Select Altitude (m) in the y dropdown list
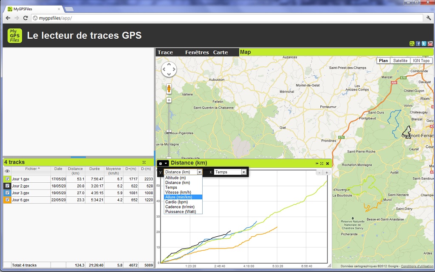 click(183, 178)
